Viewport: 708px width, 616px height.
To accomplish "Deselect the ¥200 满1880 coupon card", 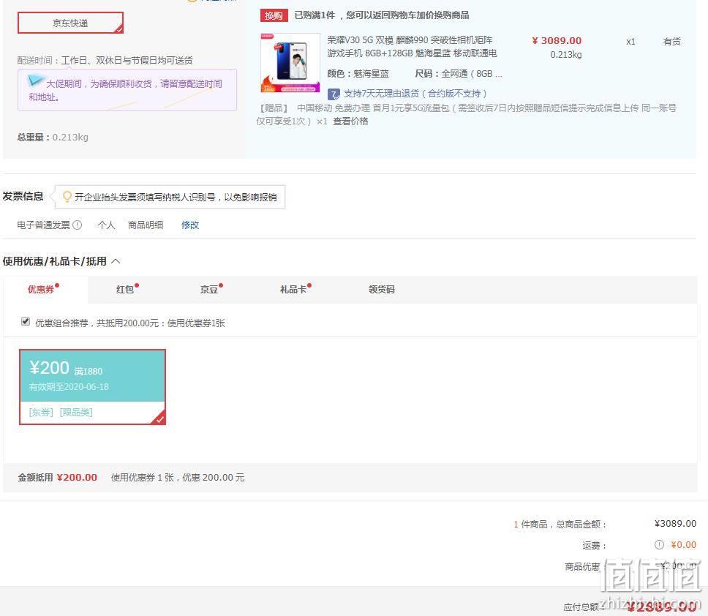I will (x=93, y=387).
